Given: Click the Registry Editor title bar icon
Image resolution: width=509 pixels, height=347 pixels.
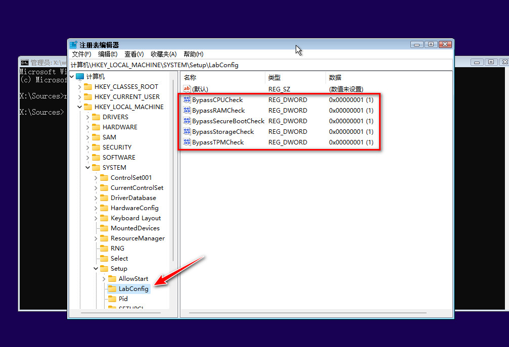Looking at the screenshot, I should click(74, 45).
